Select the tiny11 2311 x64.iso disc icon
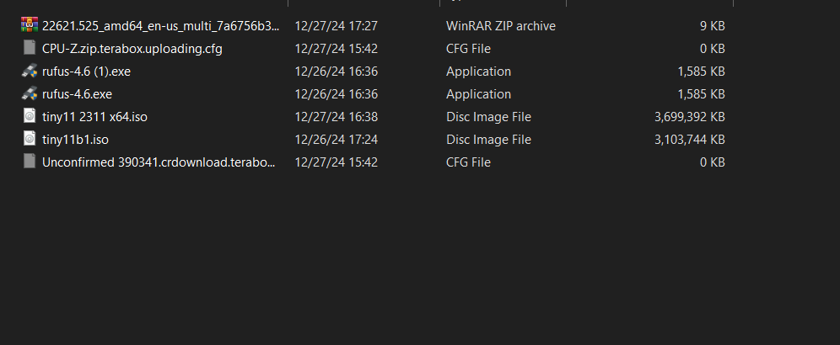Viewport: 840px width, 345px height. 30,116
